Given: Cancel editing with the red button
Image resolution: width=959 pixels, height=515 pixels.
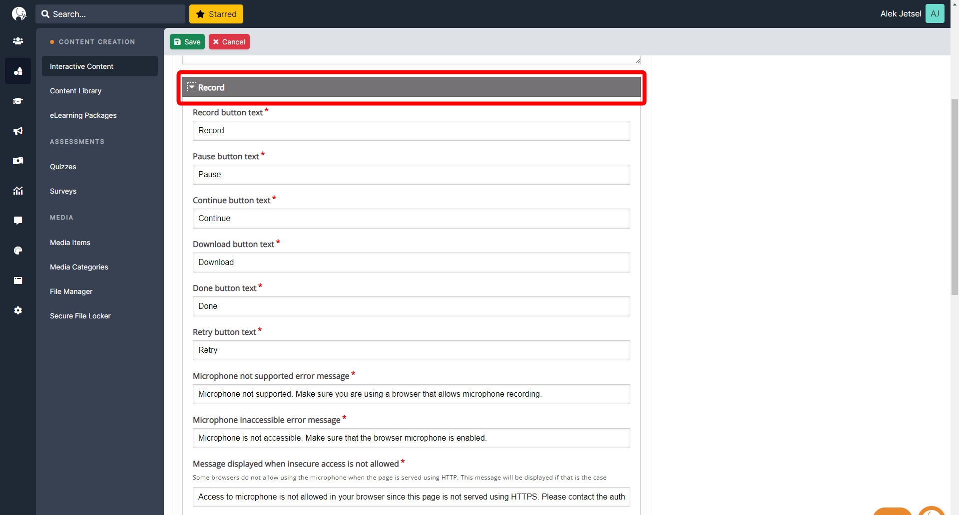Looking at the screenshot, I should (x=229, y=42).
